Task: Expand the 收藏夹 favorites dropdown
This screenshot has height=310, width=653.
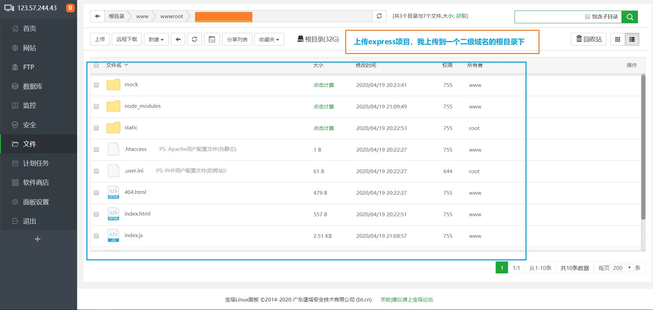Action: click(x=269, y=39)
